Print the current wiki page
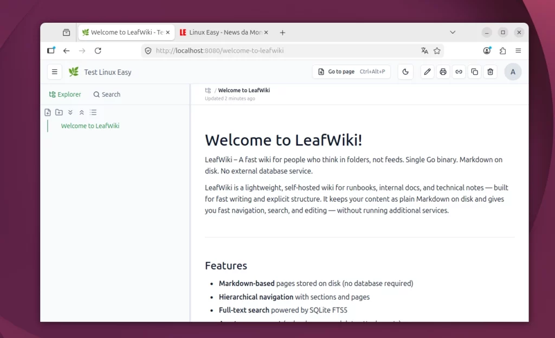Viewport: 555px width, 338px height. pos(443,72)
